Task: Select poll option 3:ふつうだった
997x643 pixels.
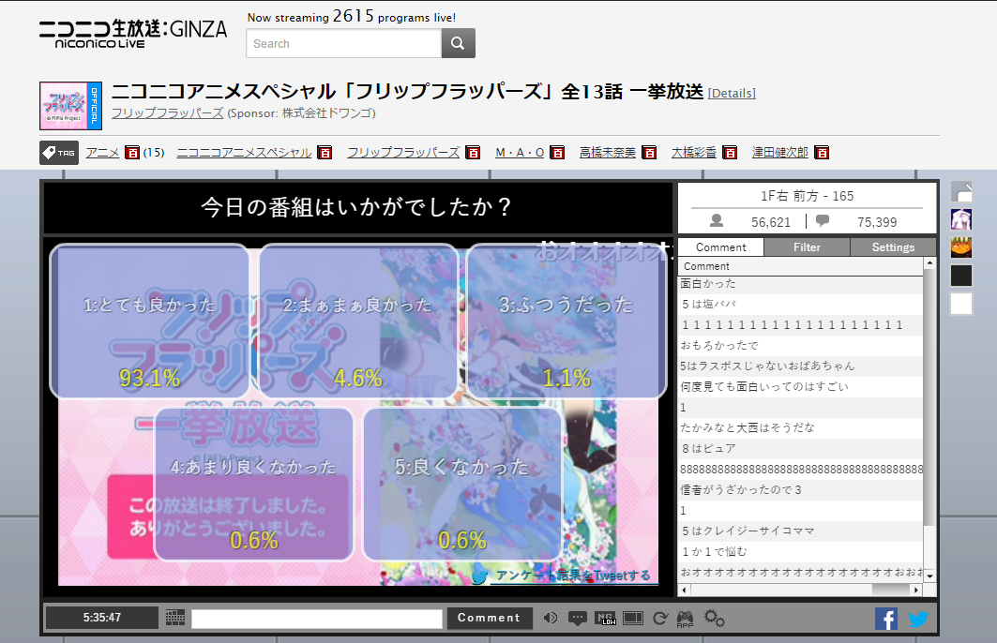Action: (566, 321)
